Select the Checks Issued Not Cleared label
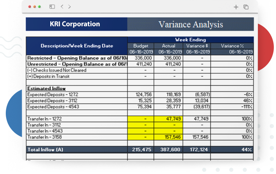The width and height of the screenshot is (276, 174). click(x=57, y=70)
